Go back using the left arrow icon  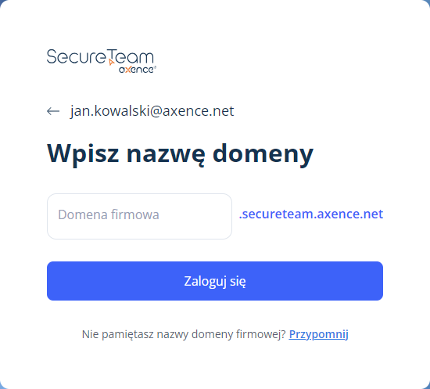coord(53,111)
